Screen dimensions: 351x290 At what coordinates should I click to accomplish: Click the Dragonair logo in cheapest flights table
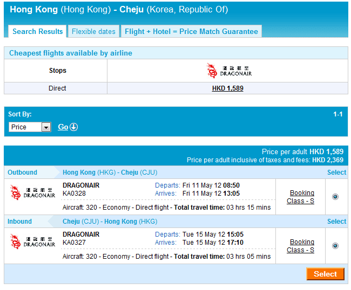[x=229, y=71]
